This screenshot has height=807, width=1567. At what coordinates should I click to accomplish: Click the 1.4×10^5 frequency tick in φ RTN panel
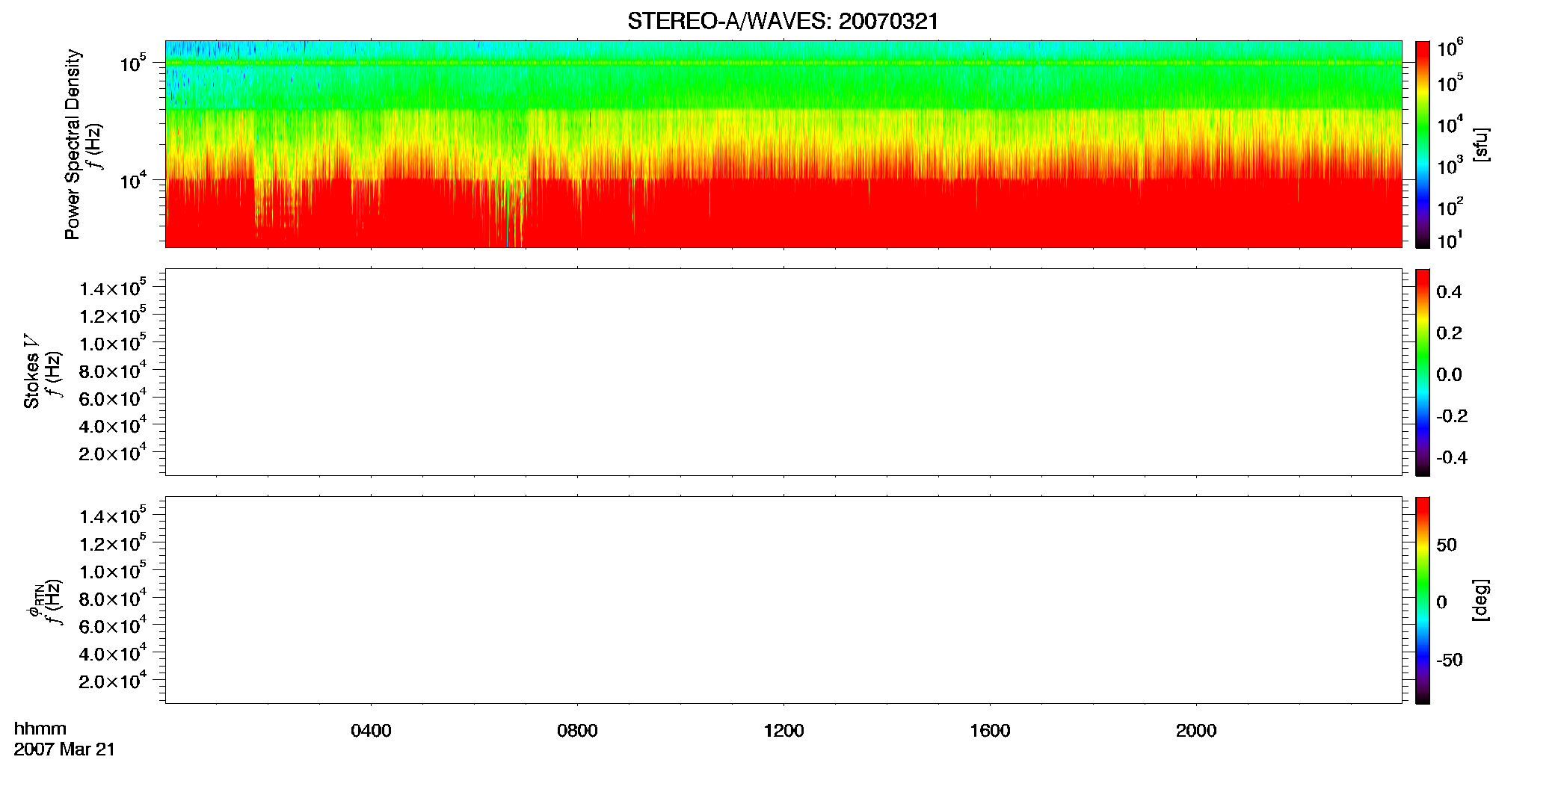point(114,515)
